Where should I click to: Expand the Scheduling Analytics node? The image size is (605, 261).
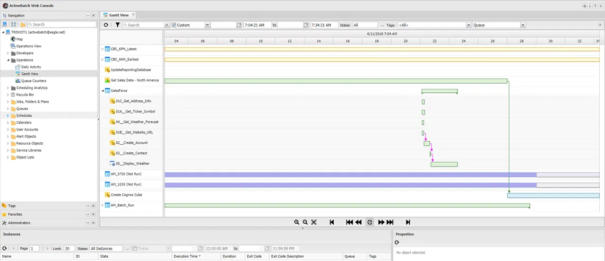[8, 88]
